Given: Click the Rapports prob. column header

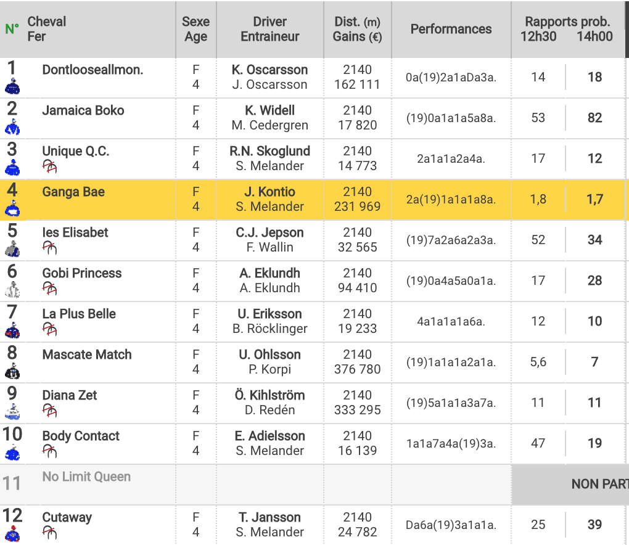Looking at the screenshot, I should pos(567,22).
